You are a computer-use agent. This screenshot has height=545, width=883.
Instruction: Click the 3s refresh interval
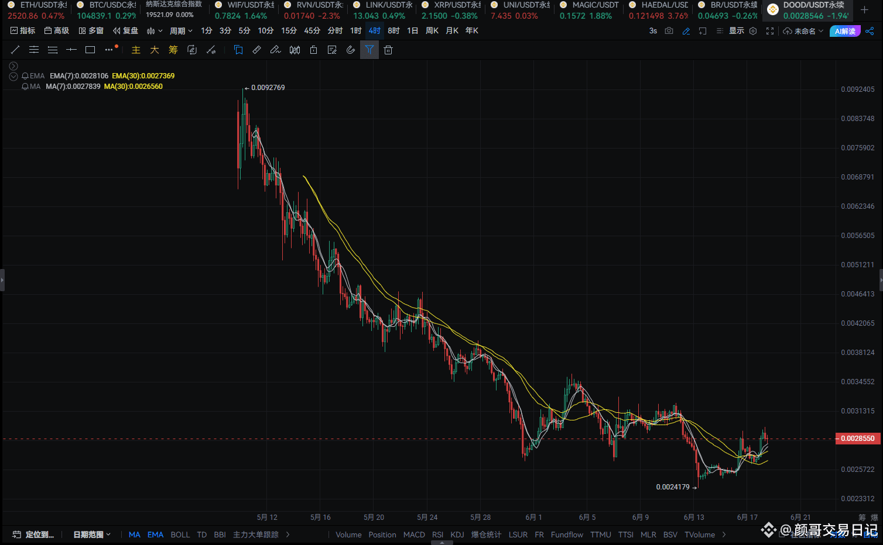point(653,31)
